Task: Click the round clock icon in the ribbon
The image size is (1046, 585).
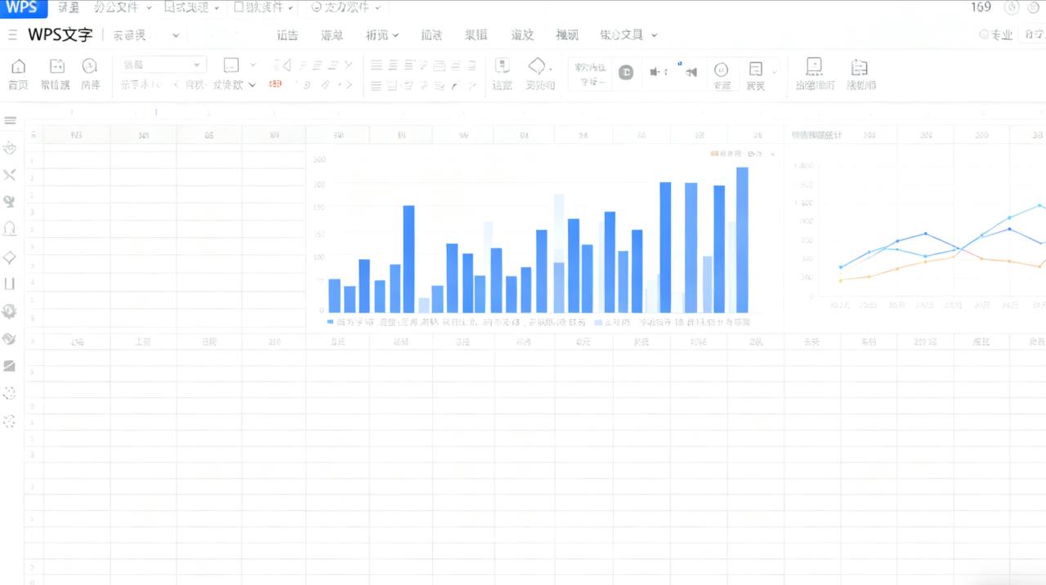Action: [90, 66]
